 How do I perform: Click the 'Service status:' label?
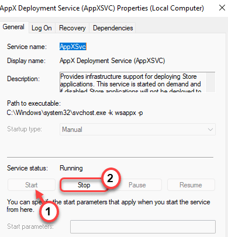27,168
